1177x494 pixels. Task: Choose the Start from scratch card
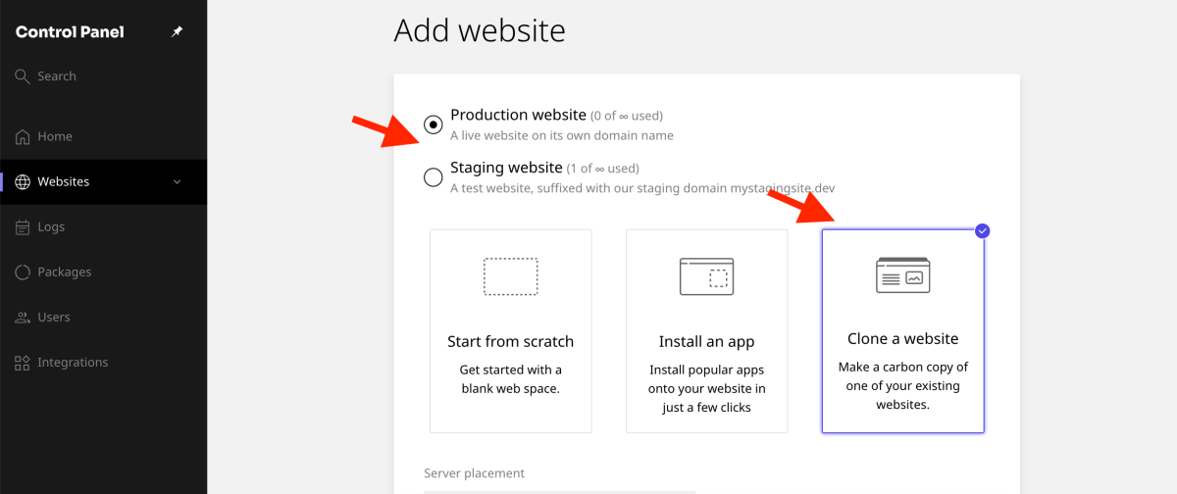510,331
